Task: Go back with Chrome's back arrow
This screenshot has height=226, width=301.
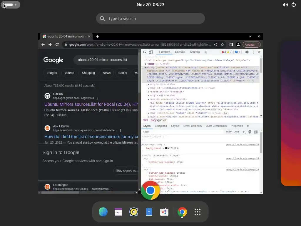Action: pyautogui.click(x=43, y=45)
